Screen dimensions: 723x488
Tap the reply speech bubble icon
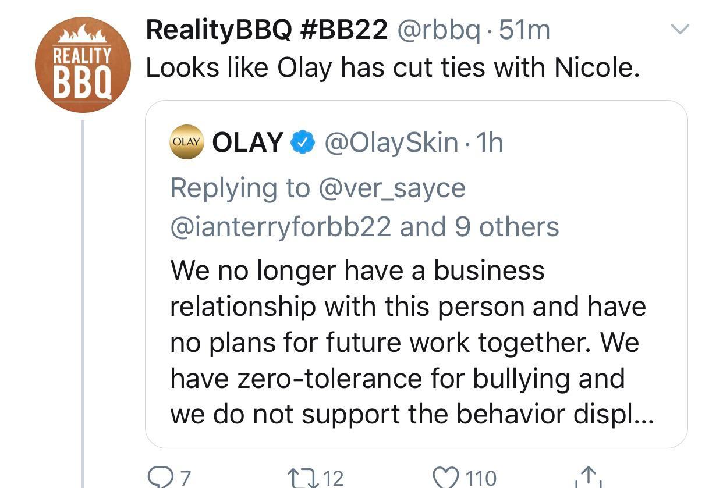pos(160,478)
